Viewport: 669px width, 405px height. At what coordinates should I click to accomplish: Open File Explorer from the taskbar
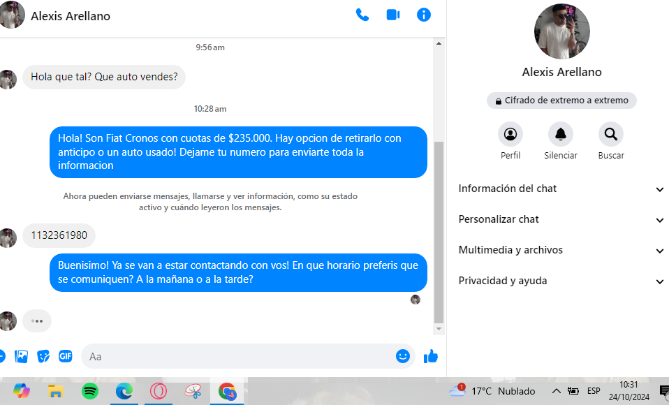click(55, 391)
